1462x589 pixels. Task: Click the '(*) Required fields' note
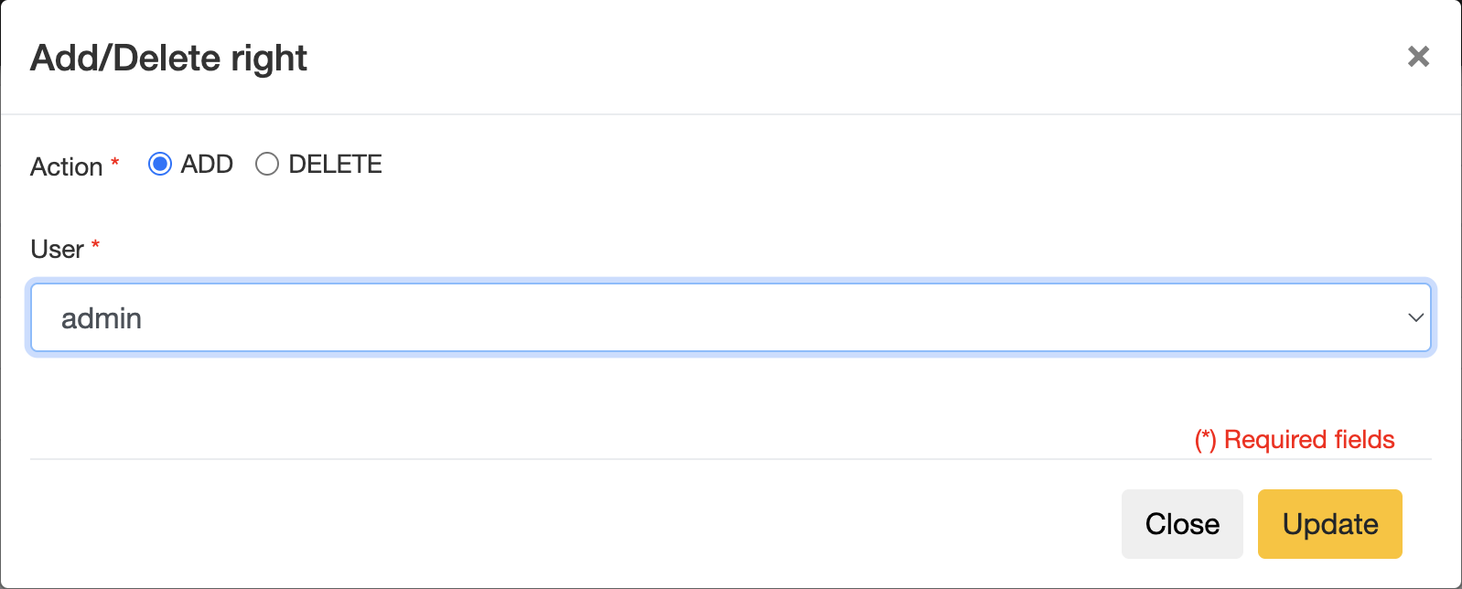coord(1294,440)
